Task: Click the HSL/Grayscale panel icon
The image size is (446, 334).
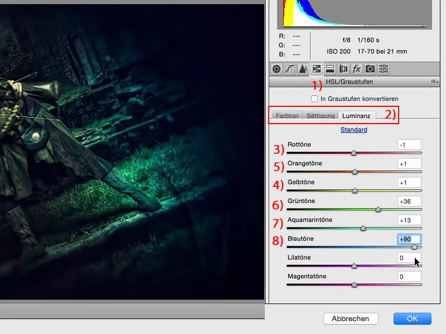Action: pyautogui.click(x=317, y=69)
